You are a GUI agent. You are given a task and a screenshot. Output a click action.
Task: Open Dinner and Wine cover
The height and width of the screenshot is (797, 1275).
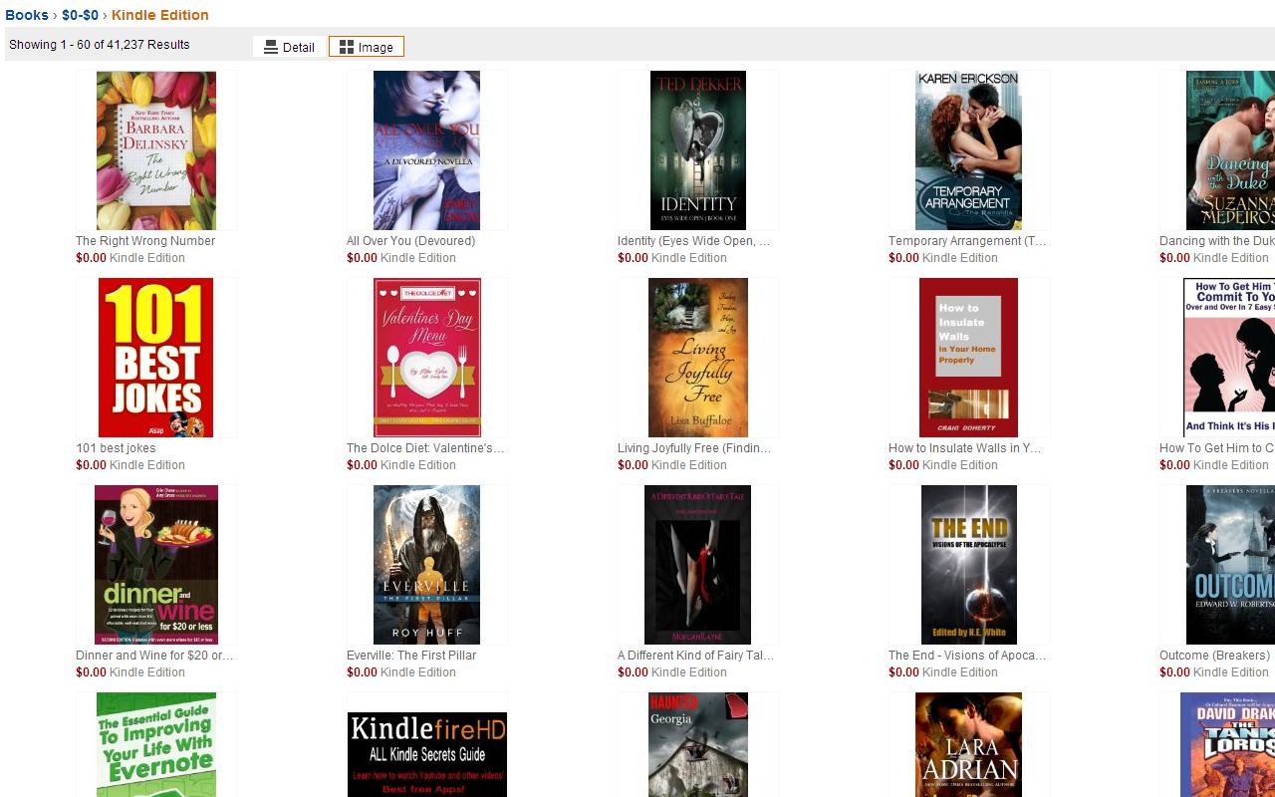tap(156, 565)
